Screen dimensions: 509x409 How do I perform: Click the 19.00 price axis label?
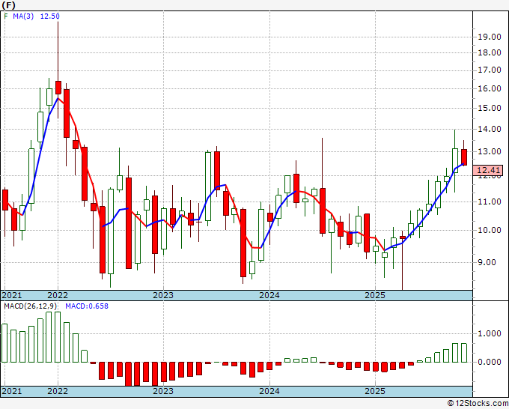pos(490,37)
